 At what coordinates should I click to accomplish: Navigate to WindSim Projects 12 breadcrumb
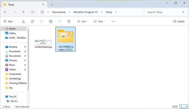(x=85, y=12)
